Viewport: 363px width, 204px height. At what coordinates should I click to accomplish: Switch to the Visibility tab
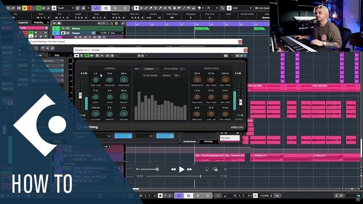(x=39, y=23)
